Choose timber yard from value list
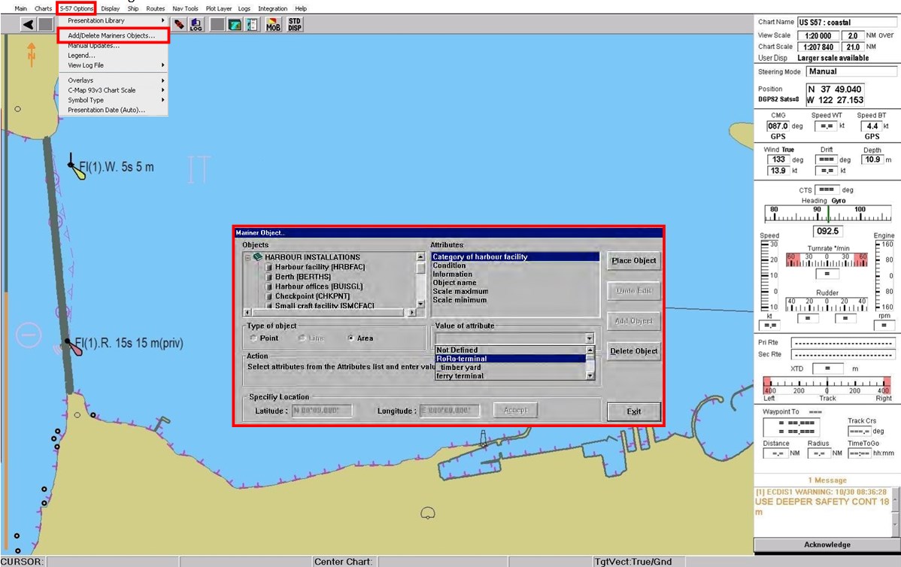901x567 pixels. point(510,367)
